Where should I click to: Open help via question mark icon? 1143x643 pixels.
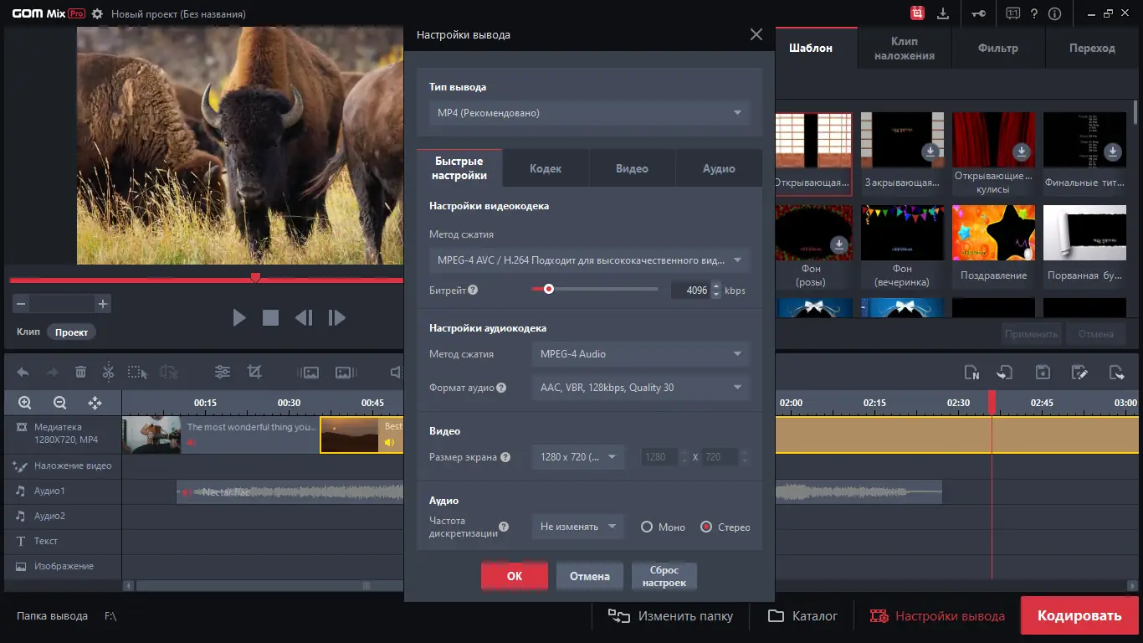click(1034, 13)
